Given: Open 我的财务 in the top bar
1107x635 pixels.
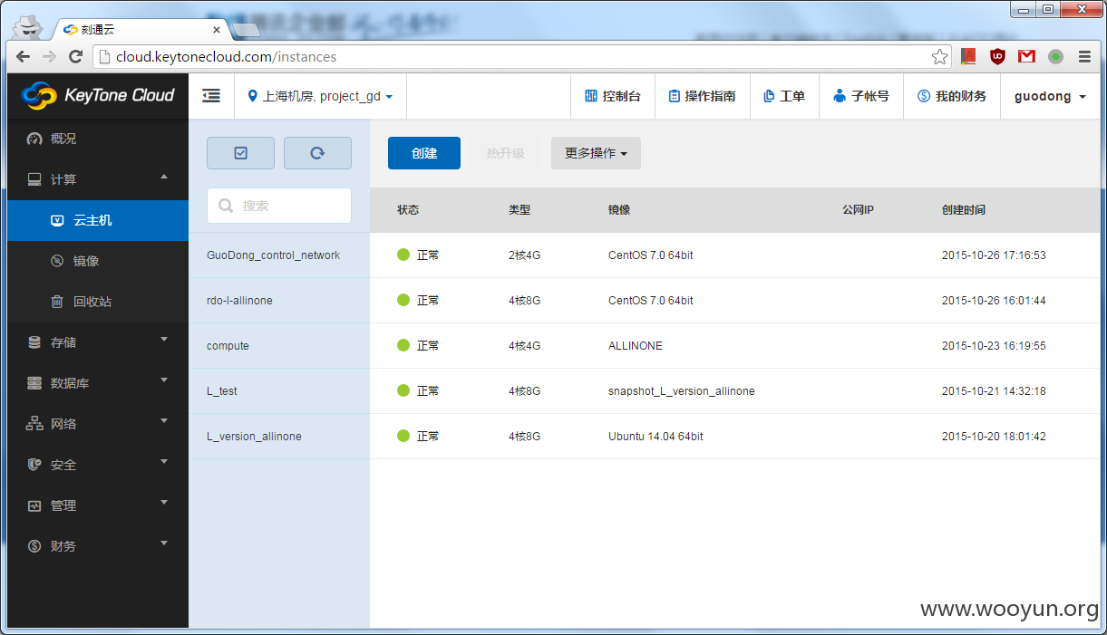Looking at the screenshot, I should [x=952, y=96].
